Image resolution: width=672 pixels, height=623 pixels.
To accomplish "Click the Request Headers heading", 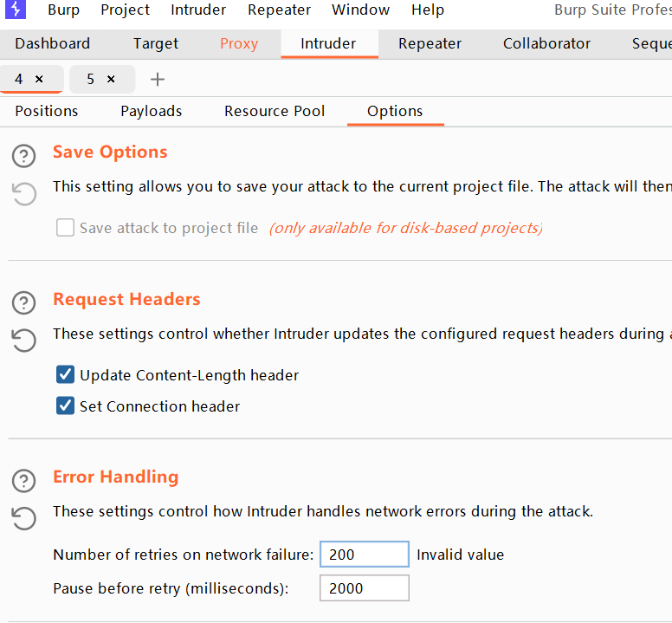I will click(x=126, y=299).
